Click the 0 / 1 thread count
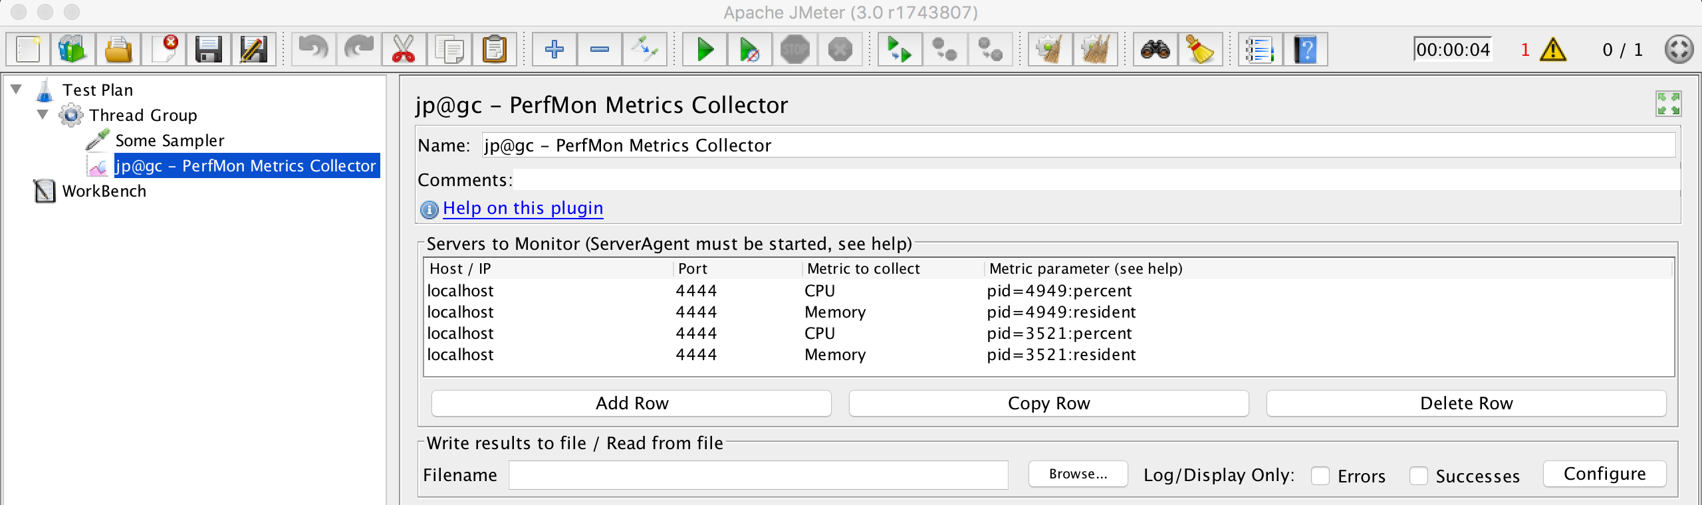 (x=1622, y=50)
